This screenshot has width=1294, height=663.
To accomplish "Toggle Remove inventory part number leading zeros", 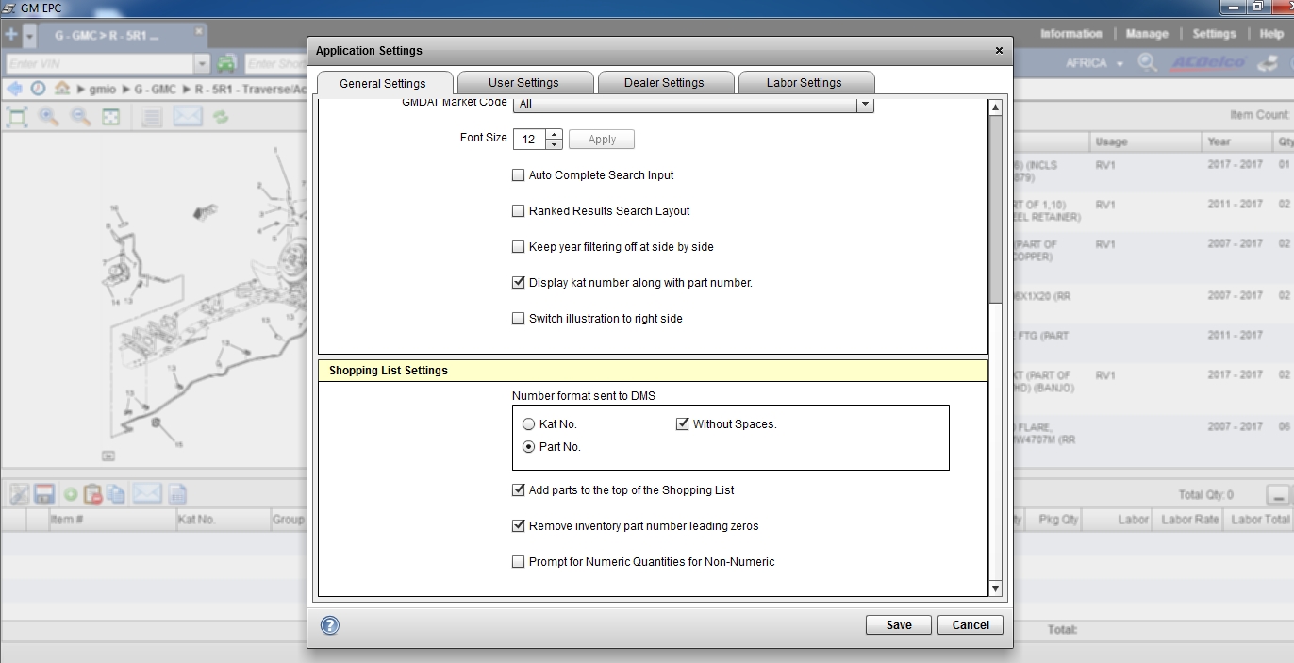I will [x=518, y=526].
